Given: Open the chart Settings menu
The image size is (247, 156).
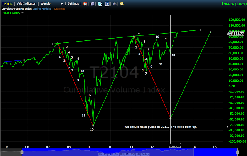Looking at the screenshot, I should tap(73, 3).
